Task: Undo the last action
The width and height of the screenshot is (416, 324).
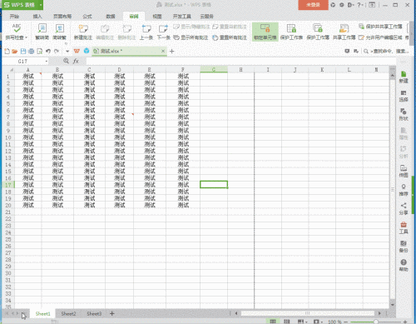Action: point(48,51)
